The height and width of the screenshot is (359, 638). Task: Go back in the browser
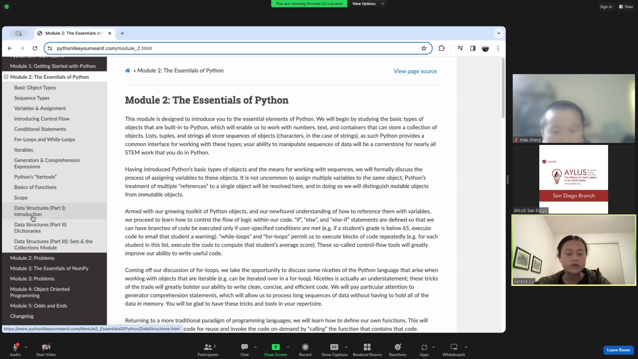tap(10, 48)
